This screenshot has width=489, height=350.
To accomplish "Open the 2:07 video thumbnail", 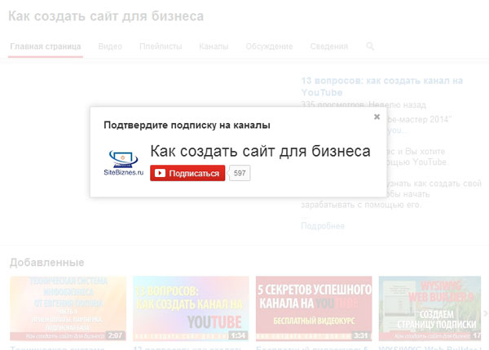I will point(68,308).
